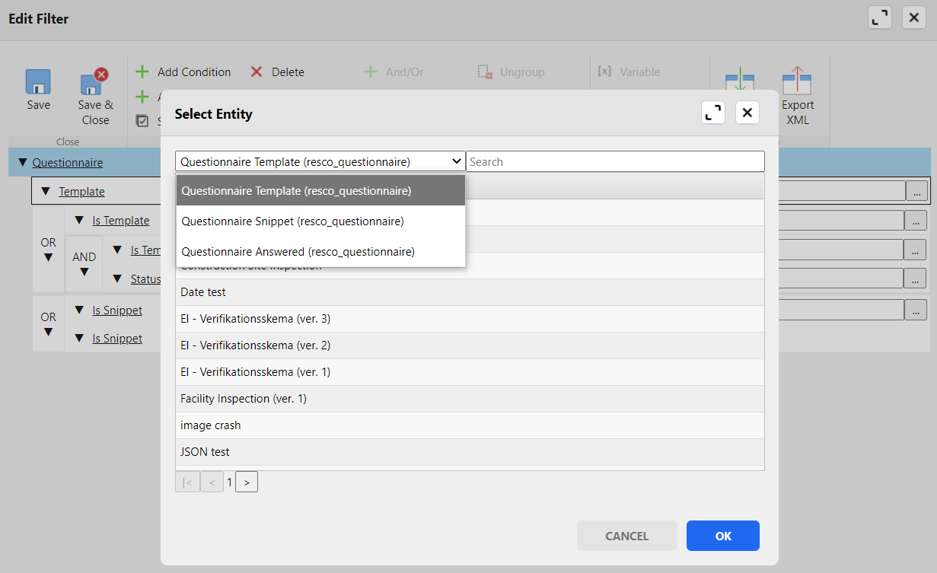937x573 pixels.
Task: Expand the Select Entity dialog to fullscreen
Action: (x=713, y=113)
